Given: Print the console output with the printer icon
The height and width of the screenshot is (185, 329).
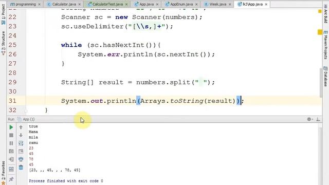Looking at the screenshot, I should [21, 159].
